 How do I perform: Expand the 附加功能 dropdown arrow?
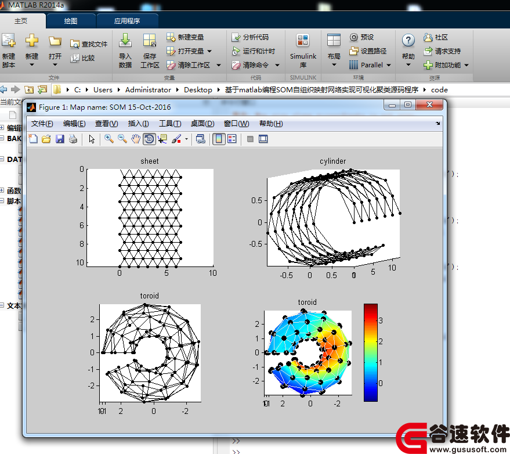pyautogui.click(x=466, y=65)
